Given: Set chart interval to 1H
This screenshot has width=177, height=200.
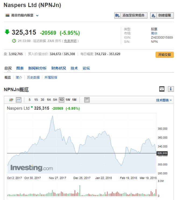Looking at the screenshot, I should click(x=49, y=100).
